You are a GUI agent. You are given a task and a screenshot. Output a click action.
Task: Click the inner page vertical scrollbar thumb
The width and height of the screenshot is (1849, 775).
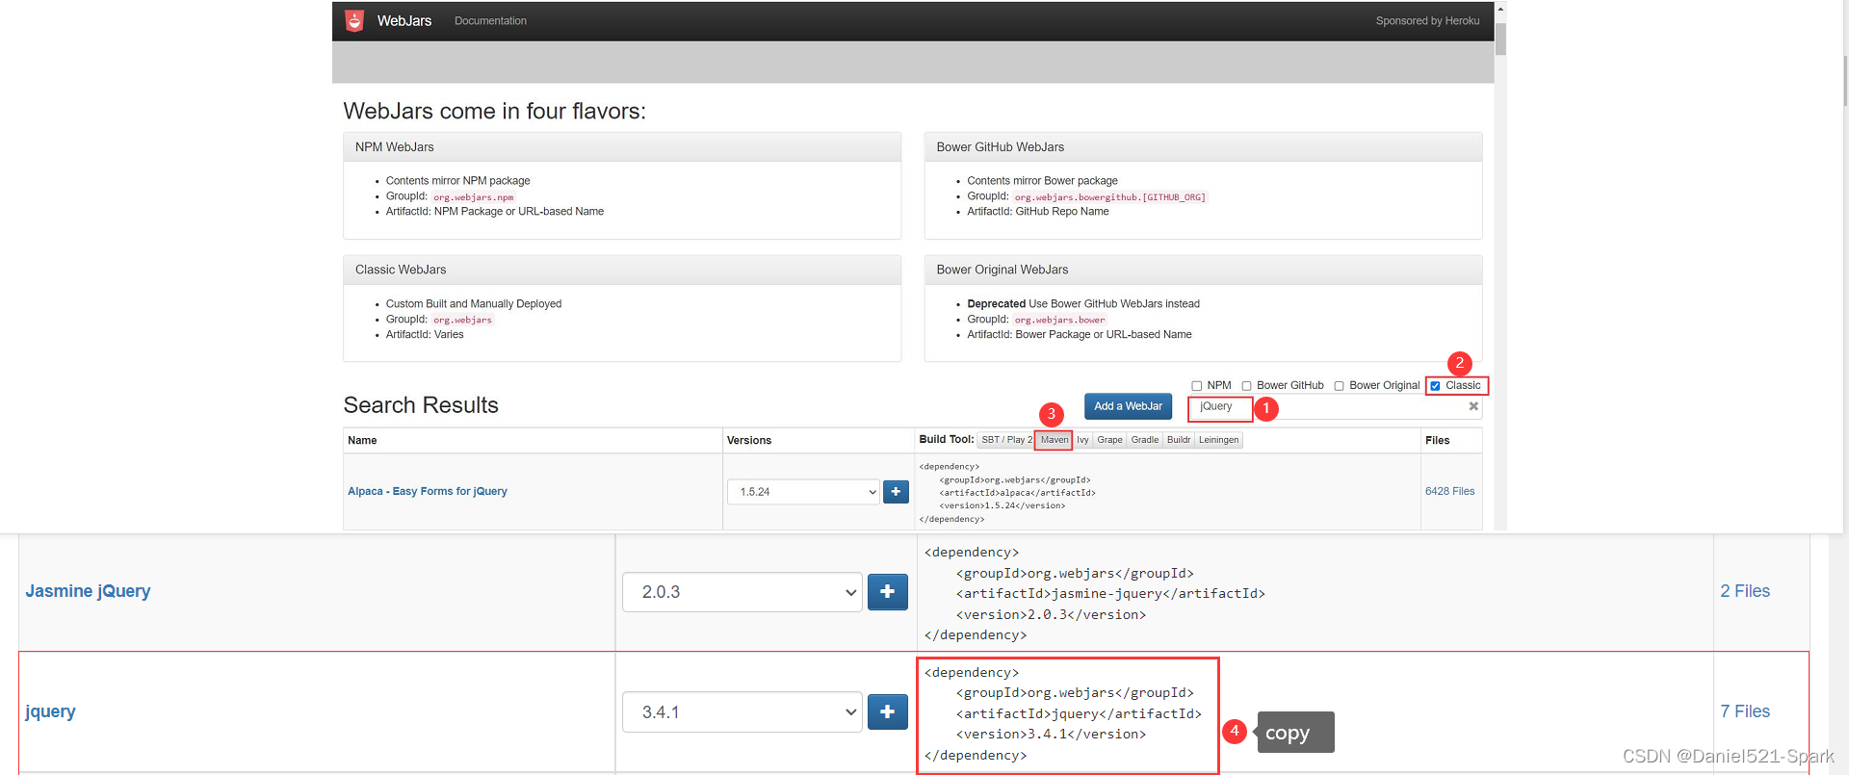1500,39
